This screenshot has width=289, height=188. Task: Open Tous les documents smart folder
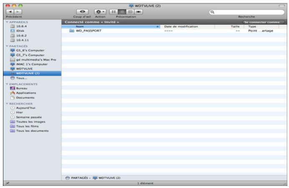click(x=29, y=131)
